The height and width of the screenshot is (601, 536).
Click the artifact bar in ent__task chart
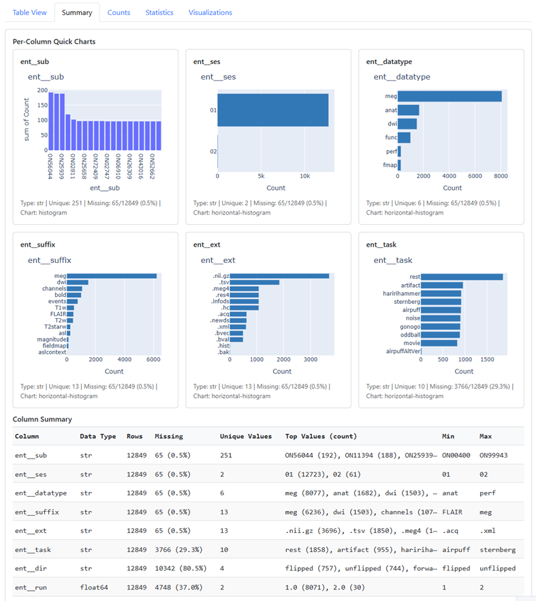click(x=442, y=285)
